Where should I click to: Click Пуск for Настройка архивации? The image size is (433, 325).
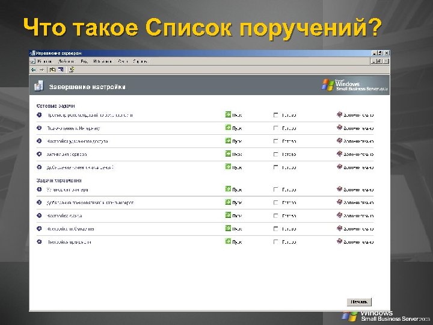(233, 241)
